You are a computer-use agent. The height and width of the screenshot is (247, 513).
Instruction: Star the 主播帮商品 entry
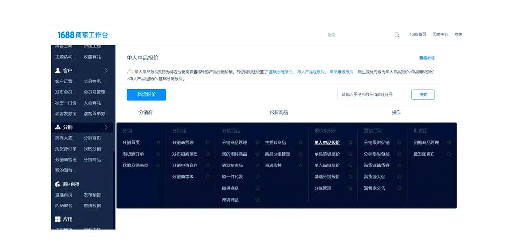coord(300,142)
